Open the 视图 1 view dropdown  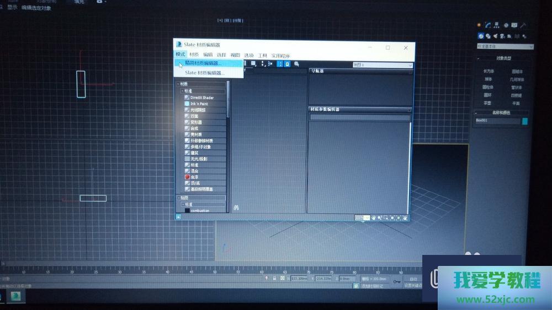pos(383,65)
